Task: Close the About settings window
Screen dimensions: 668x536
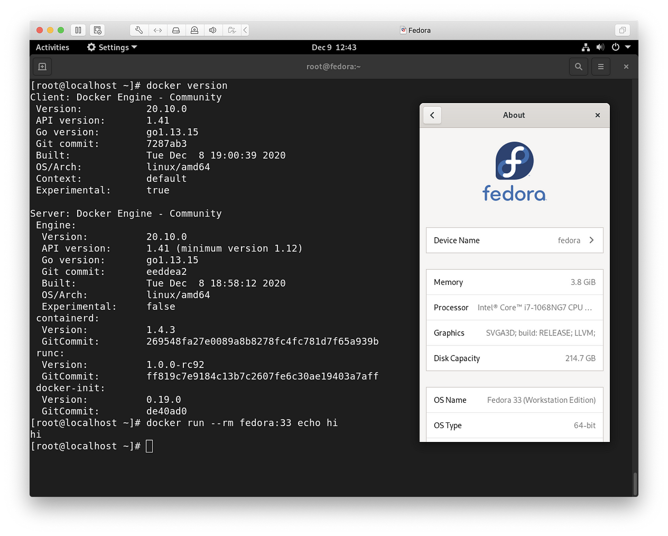Action: pyautogui.click(x=597, y=115)
